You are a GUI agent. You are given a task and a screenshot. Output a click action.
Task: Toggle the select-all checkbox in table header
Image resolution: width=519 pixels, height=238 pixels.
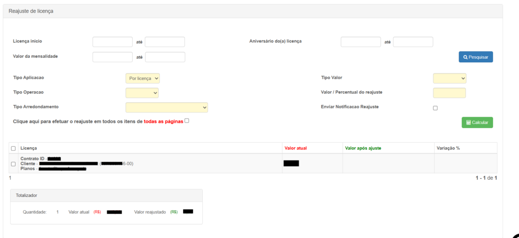tap(13, 148)
